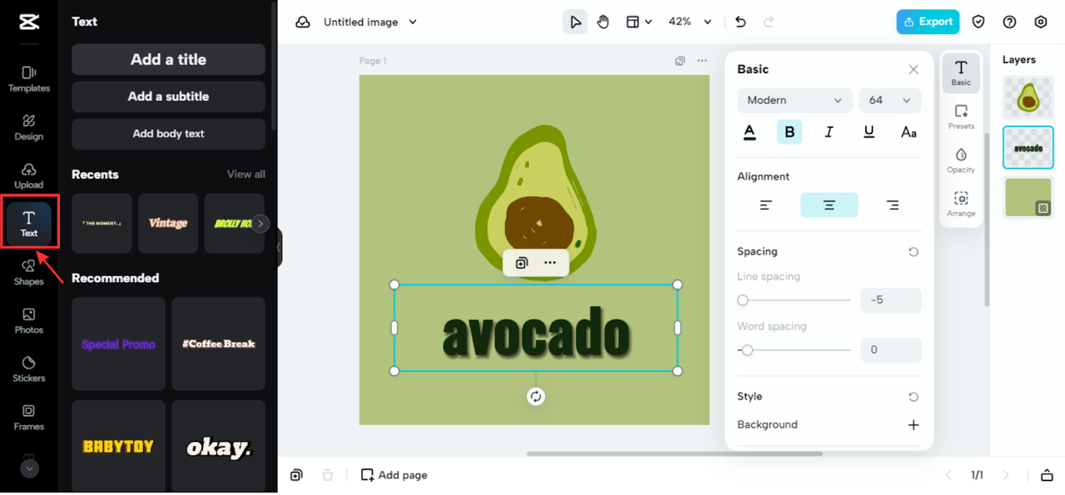The height and width of the screenshot is (495, 1065).
Task: Collapse the left text panel handle
Action: [x=280, y=247]
